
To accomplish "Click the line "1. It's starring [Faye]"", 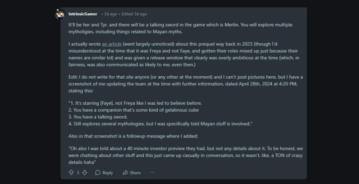I will [135, 103].
